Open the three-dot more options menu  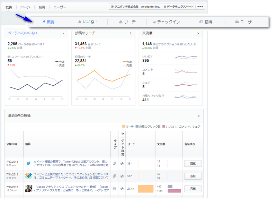[200, 7]
